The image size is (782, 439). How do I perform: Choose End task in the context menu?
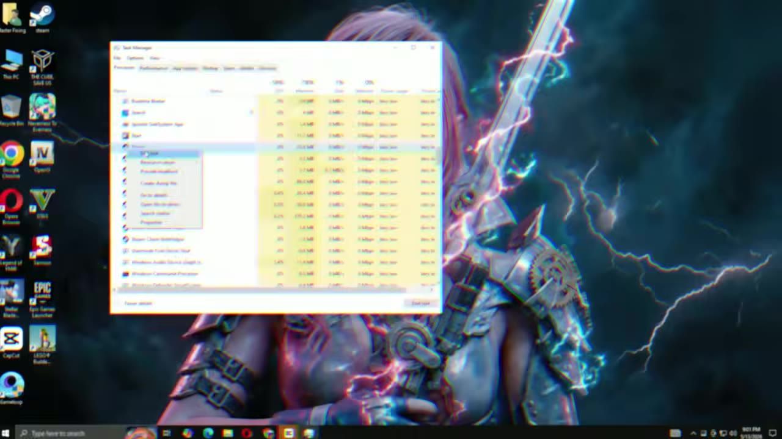[165, 154]
